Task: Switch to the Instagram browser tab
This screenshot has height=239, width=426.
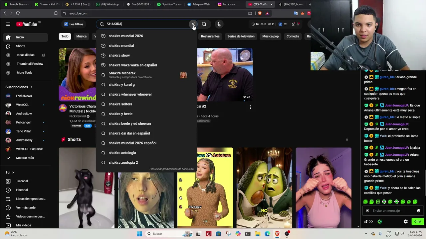Action: pos(229,4)
